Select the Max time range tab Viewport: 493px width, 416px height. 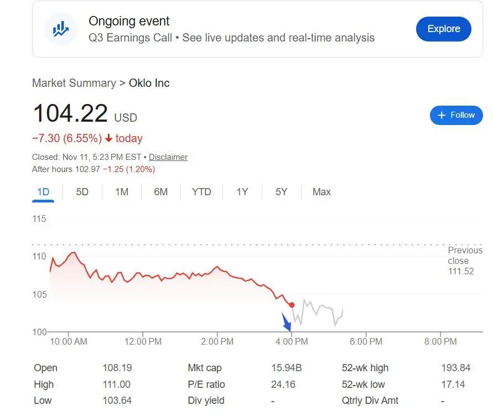321,192
